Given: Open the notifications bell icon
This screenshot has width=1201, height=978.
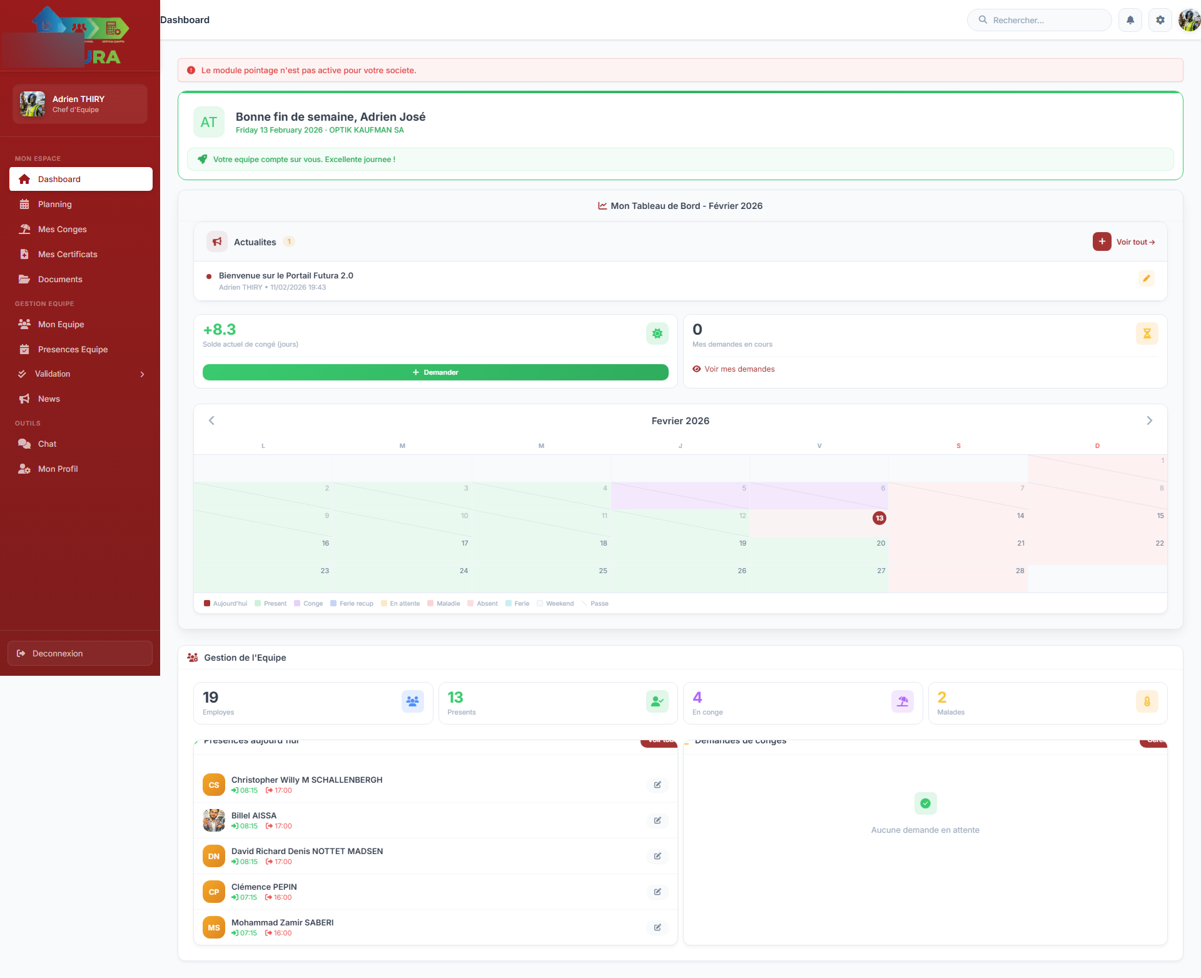Looking at the screenshot, I should 1130,20.
